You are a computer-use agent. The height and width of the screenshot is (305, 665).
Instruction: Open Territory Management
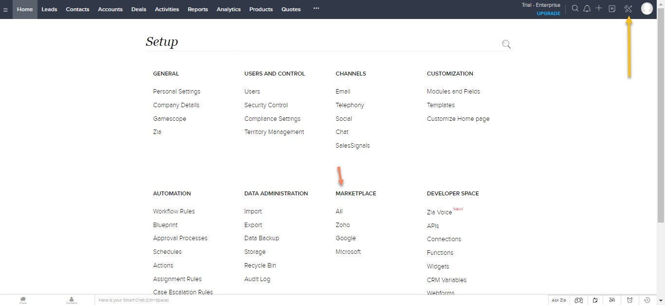tap(274, 132)
